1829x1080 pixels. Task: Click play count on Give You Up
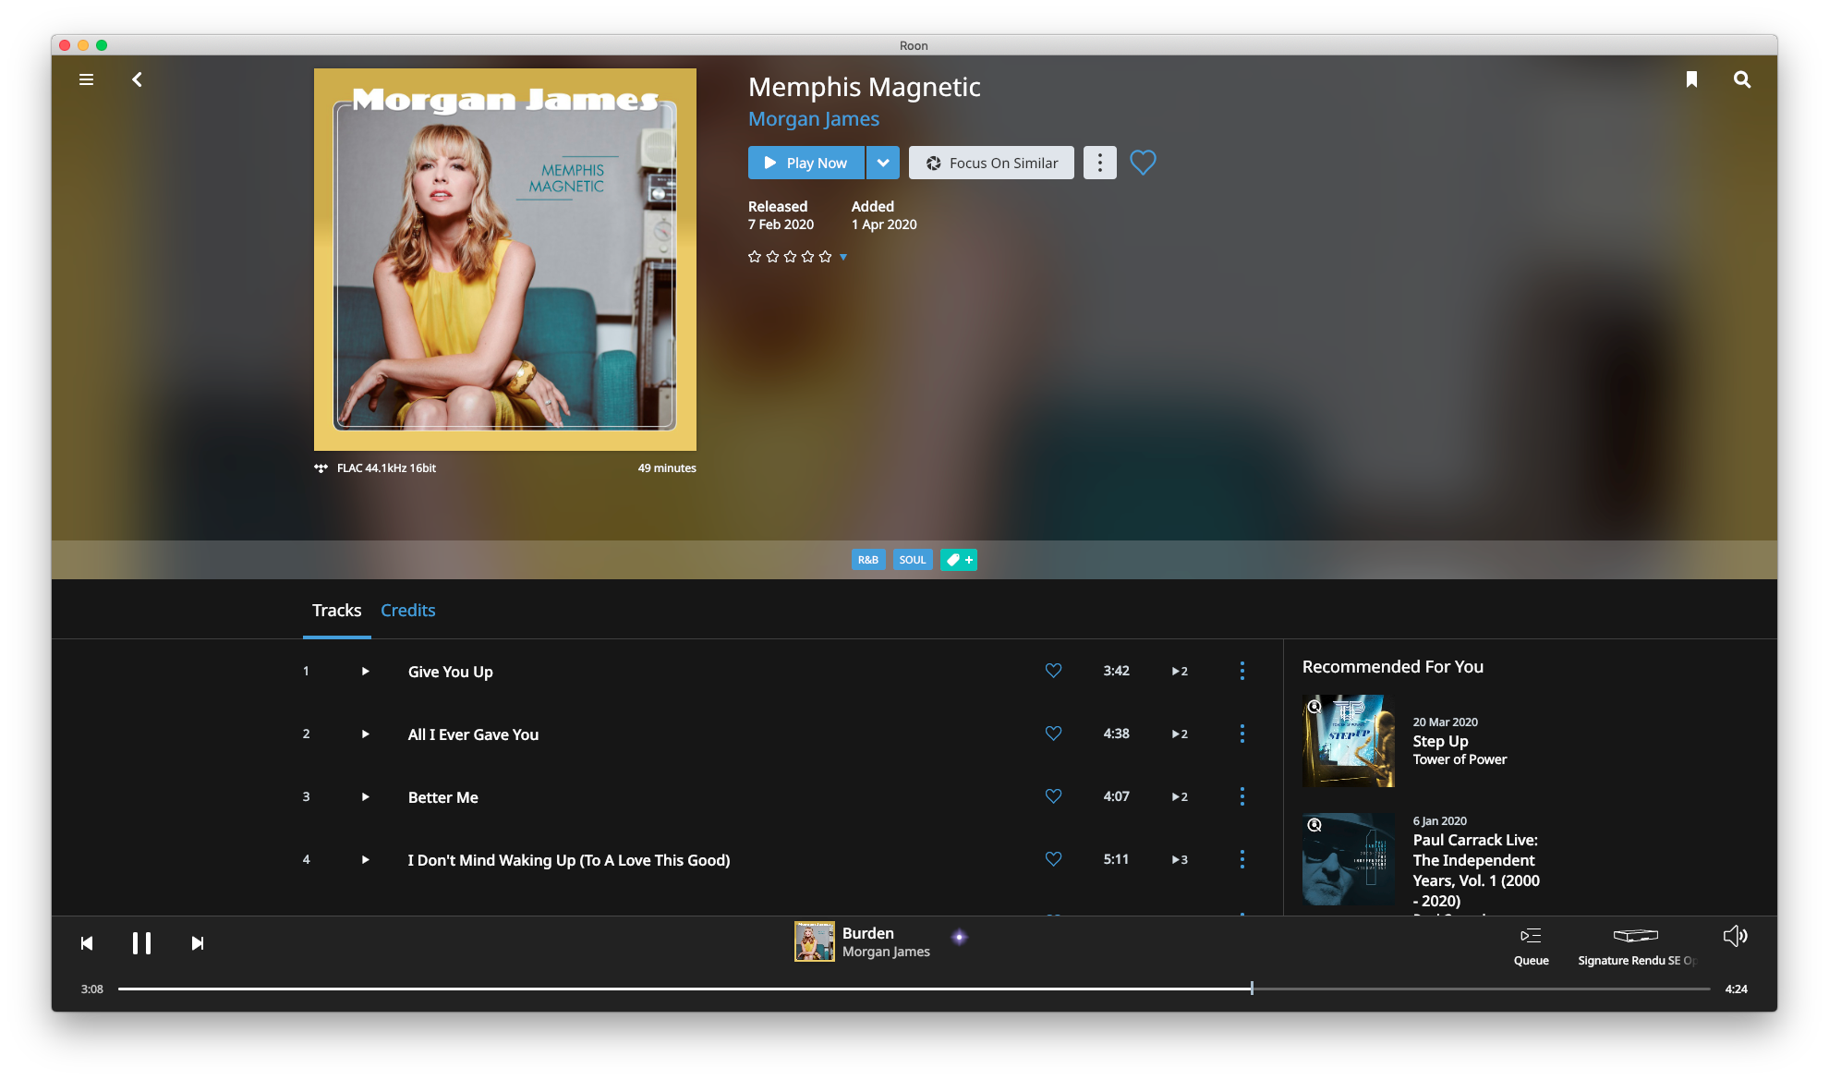tap(1180, 672)
